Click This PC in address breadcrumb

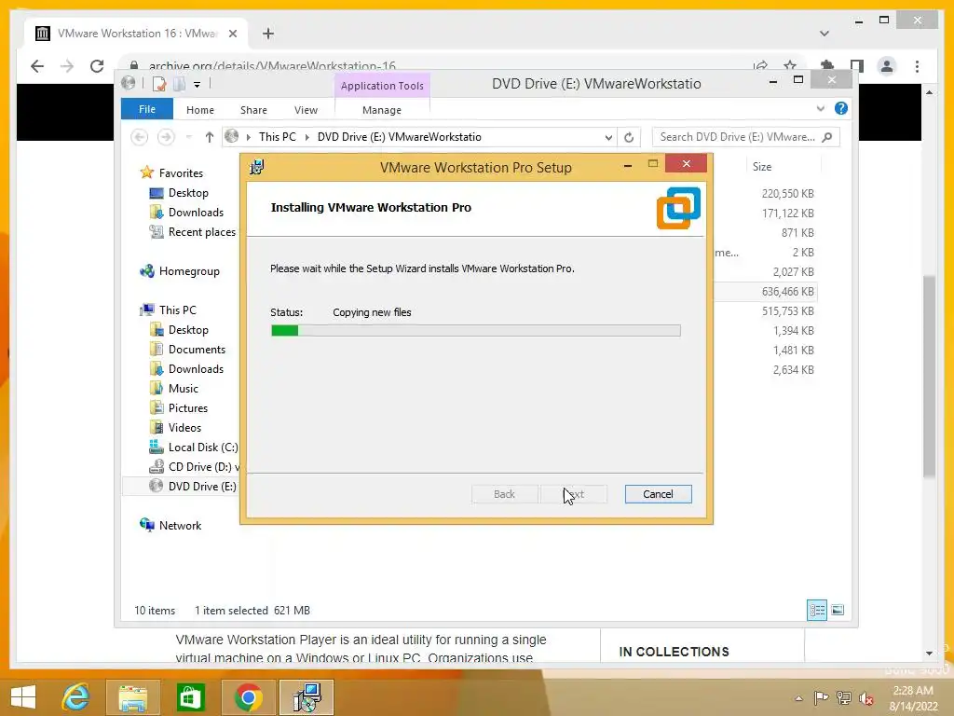277,137
